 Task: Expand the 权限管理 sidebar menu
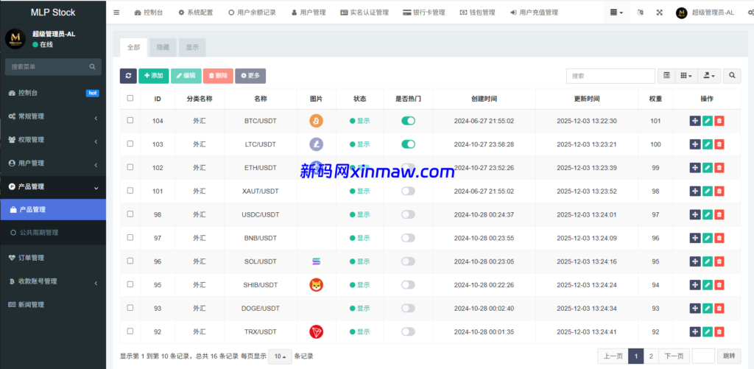tap(53, 139)
